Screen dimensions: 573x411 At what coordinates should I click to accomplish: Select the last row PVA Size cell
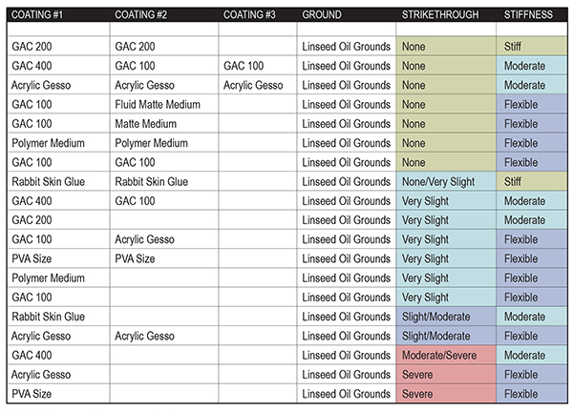pos(58,394)
